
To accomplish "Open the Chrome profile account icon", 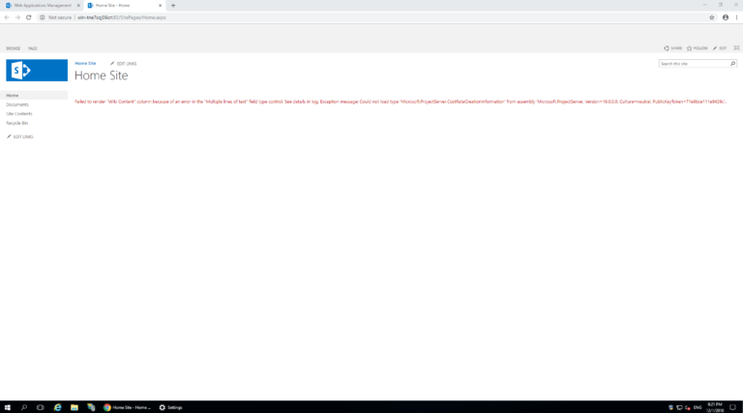I will point(726,17).
